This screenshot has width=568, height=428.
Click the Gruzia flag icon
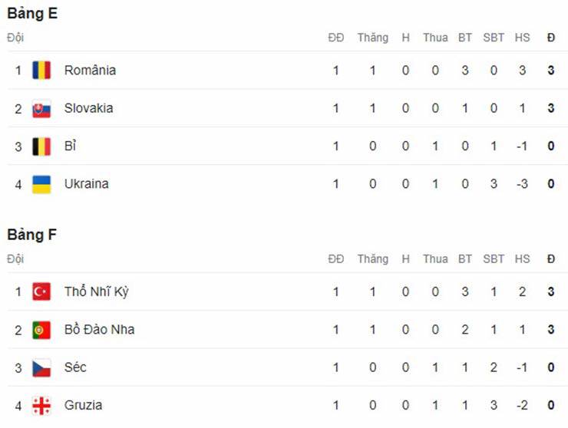click(x=41, y=406)
